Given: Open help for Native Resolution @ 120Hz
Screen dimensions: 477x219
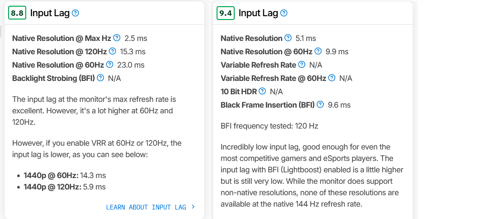Looking at the screenshot, I should coord(113,51).
